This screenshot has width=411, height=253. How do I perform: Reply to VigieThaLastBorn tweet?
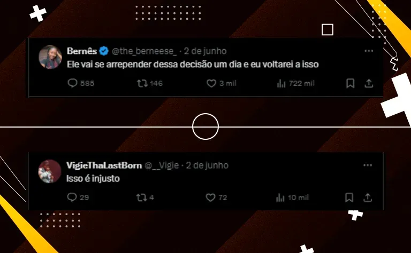[x=78, y=197]
